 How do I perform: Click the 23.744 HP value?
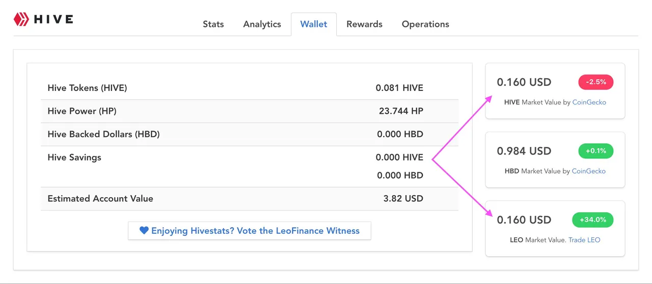coord(401,111)
